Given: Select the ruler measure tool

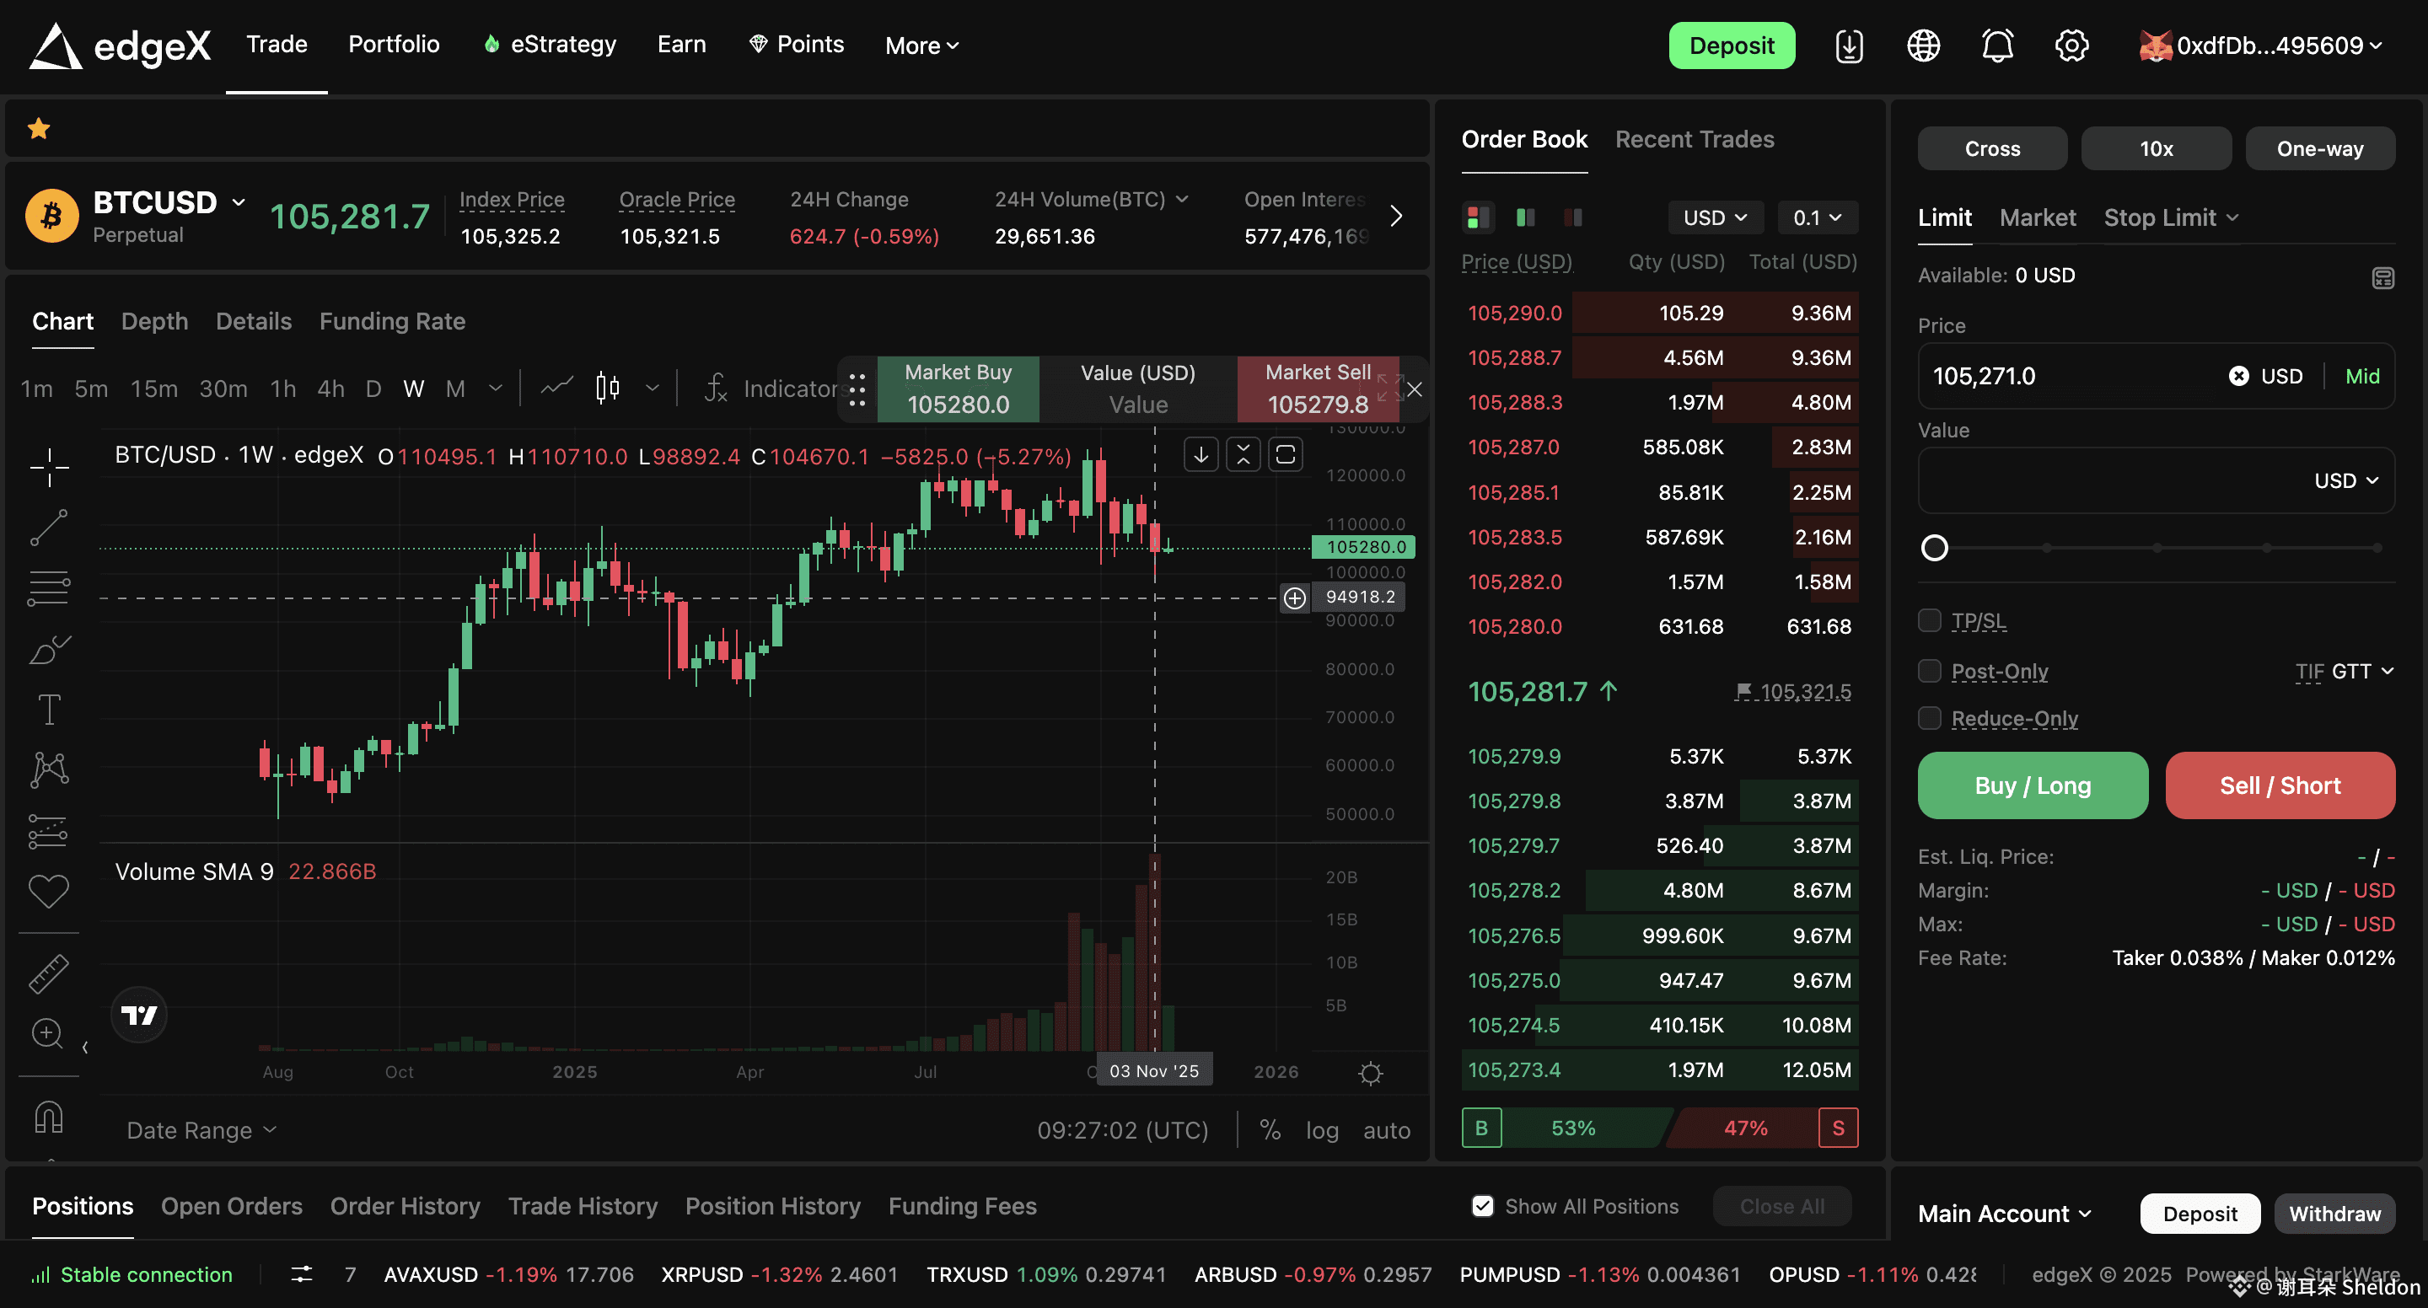Looking at the screenshot, I should (x=48, y=974).
